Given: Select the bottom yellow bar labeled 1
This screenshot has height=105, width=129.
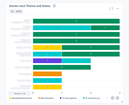Looking at the screenshot, I should coord(47,87).
